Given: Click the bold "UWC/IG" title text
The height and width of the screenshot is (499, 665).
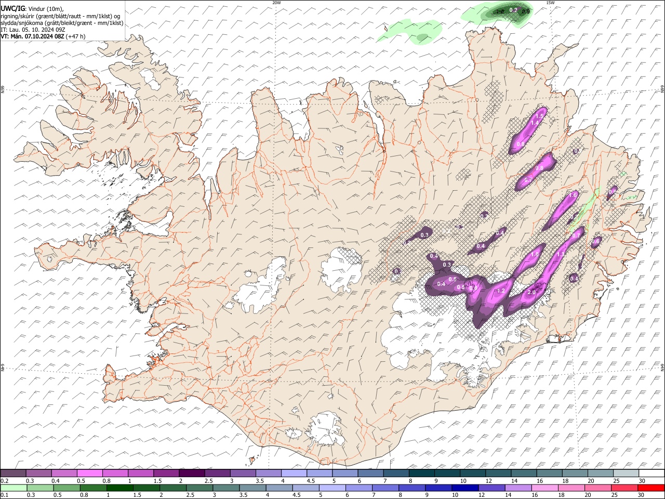Looking at the screenshot, I should [12, 8].
